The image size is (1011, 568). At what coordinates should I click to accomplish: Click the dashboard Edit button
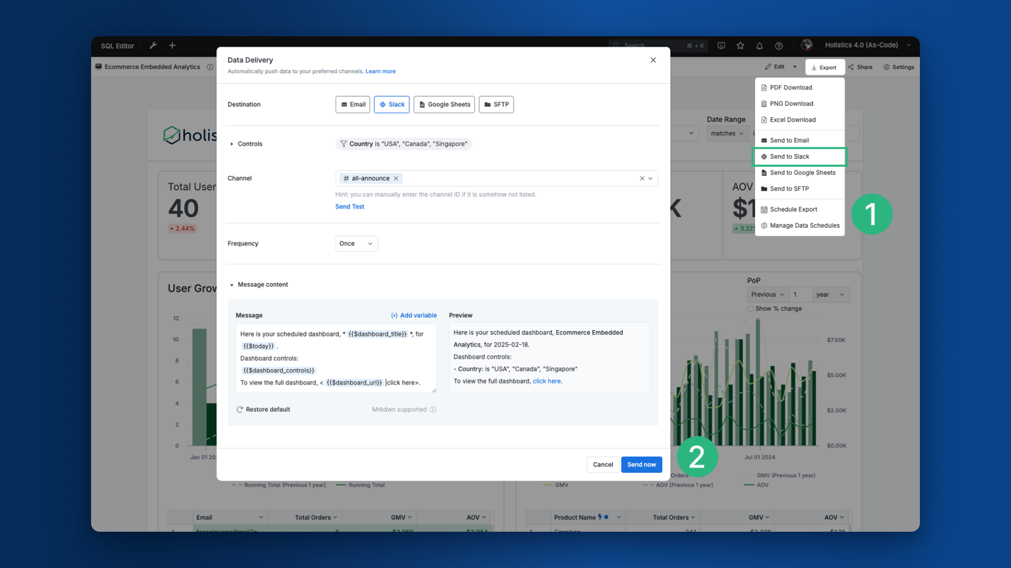pos(775,67)
